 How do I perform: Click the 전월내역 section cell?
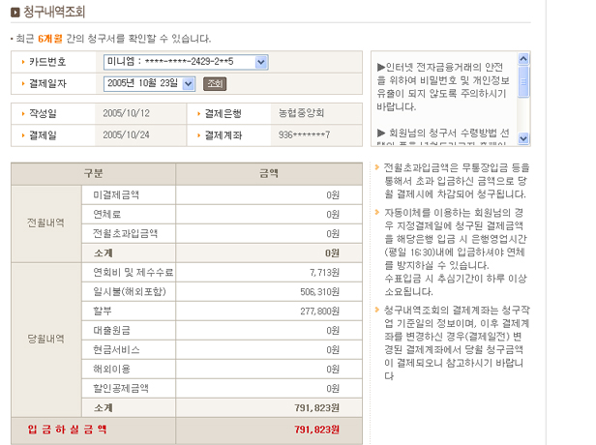click(45, 222)
